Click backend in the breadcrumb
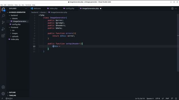The image size is (179, 100). (35, 12)
